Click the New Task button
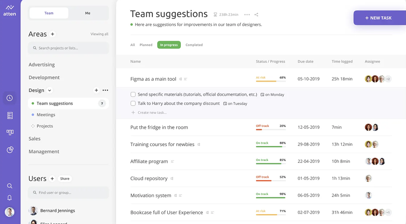This screenshot has width=406, height=224. tap(378, 18)
